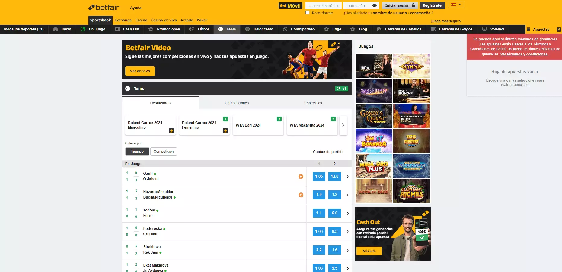The width and height of the screenshot is (562, 272).
Task: Select odds 1.05 for Gauff
Action: pyautogui.click(x=319, y=177)
